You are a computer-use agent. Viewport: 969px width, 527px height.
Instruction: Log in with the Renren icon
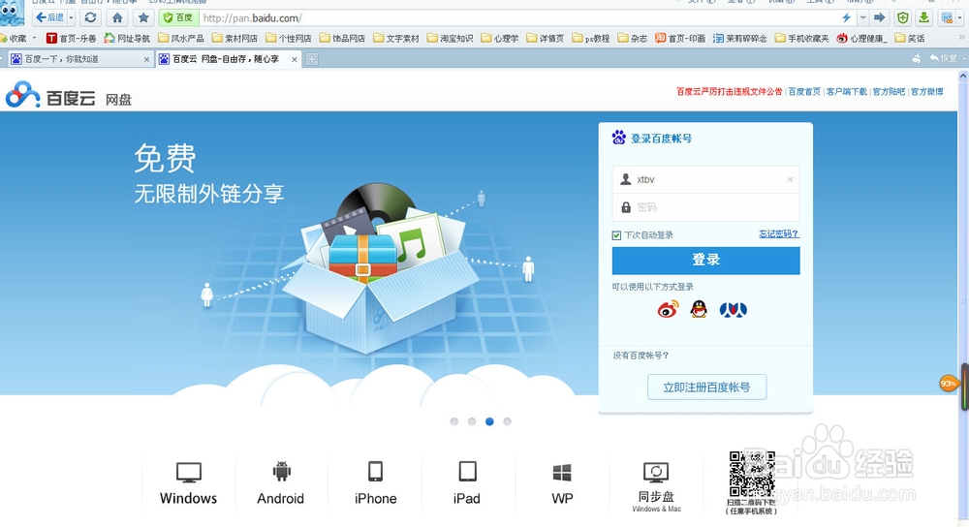[734, 309]
